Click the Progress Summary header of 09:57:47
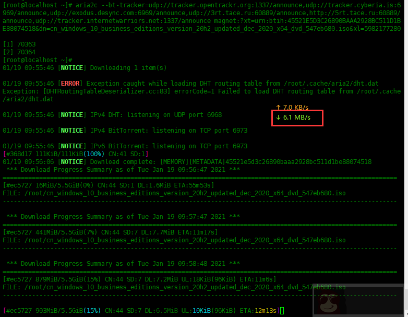Image resolution: width=408 pixels, height=317 pixels. coord(123,216)
